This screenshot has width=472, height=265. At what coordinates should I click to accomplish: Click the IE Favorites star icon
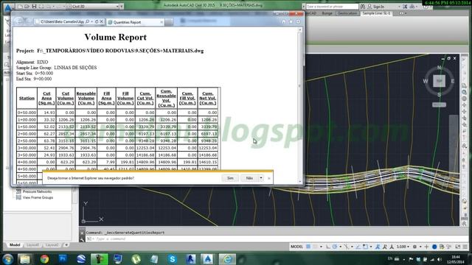[291, 21]
